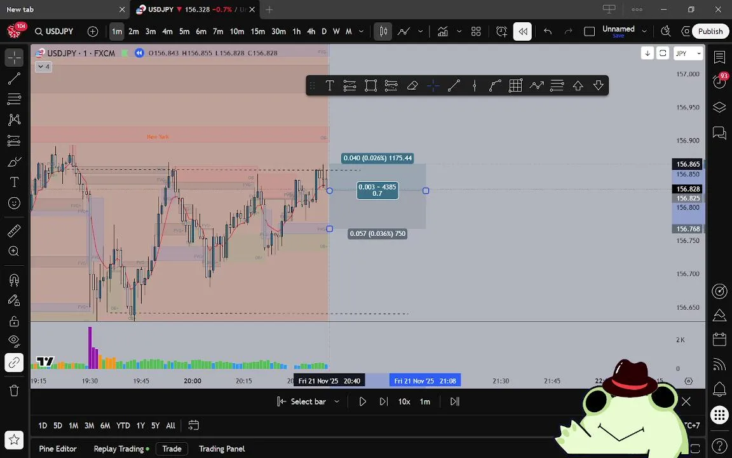
Task: Select the brush drawing tool
Action: pos(14,162)
